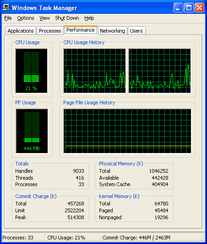The height and width of the screenshot is (244, 207).
Task: Maximize the Task Manager window
Action: pos(189,8)
